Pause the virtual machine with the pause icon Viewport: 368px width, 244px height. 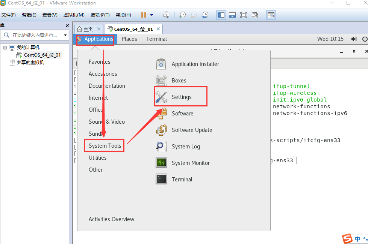pos(144,15)
